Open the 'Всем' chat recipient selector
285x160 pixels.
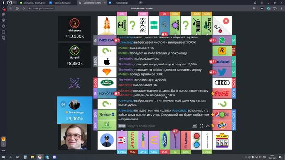[x=122, y=126]
